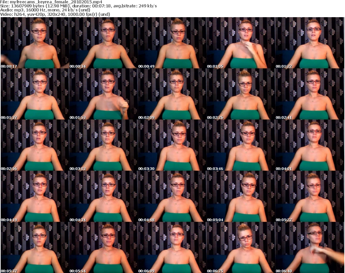Pick the 00:04:34 thumbnail
Viewport: 345px width, 273px height.
103,197
